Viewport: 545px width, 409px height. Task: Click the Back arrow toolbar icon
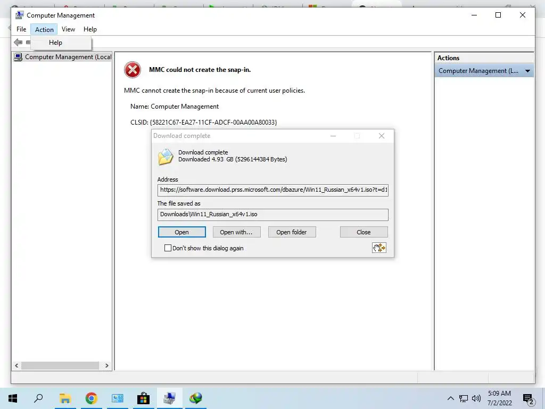click(x=18, y=43)
